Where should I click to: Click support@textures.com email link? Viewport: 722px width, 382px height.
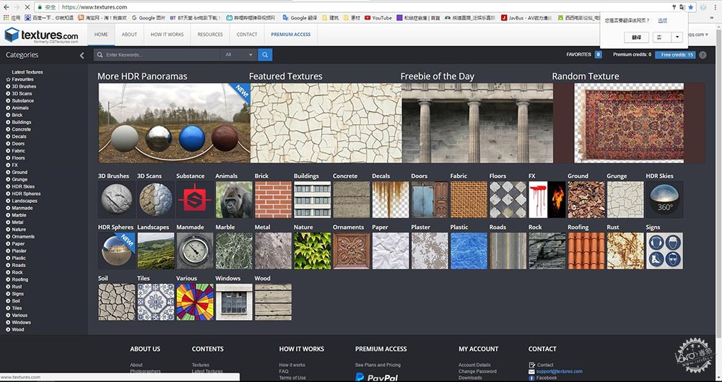pos(559,371)
